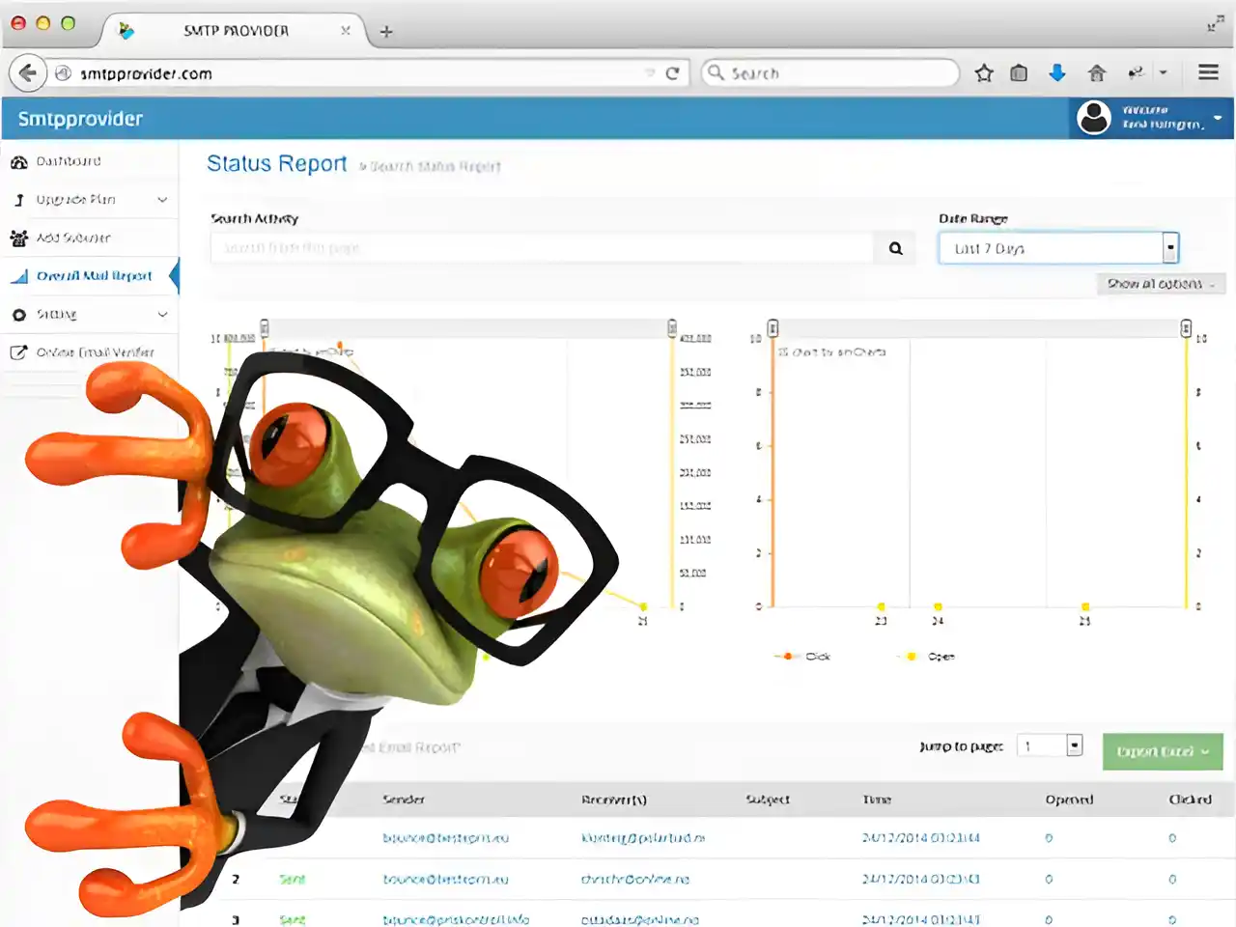This screenshot has width=1236, height=927.
Task: Reload the page with the refresh icon
Action: (673, 73)
